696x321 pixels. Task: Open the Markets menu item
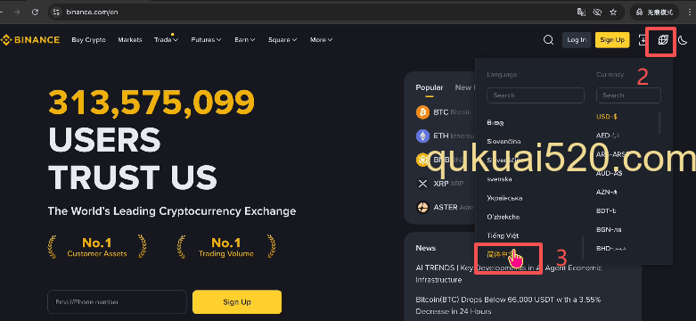[130, 40]
